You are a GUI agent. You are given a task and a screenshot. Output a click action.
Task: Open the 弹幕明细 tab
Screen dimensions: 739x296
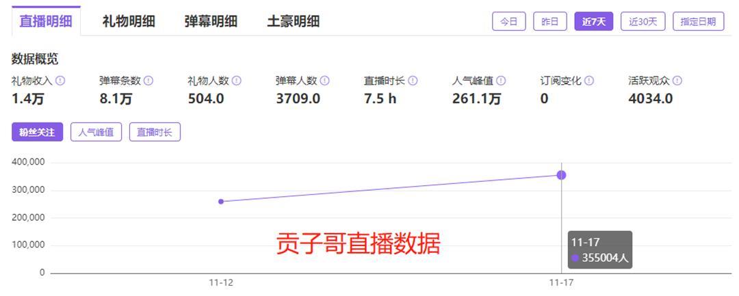pos(211,21)
